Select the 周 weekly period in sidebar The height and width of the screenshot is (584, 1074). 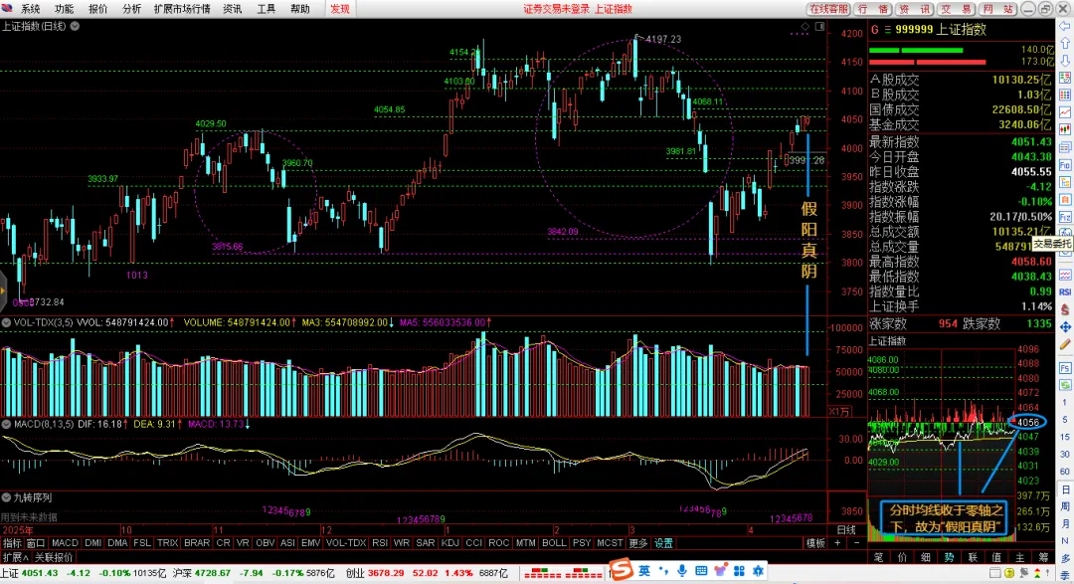[x=1065, y=506]
